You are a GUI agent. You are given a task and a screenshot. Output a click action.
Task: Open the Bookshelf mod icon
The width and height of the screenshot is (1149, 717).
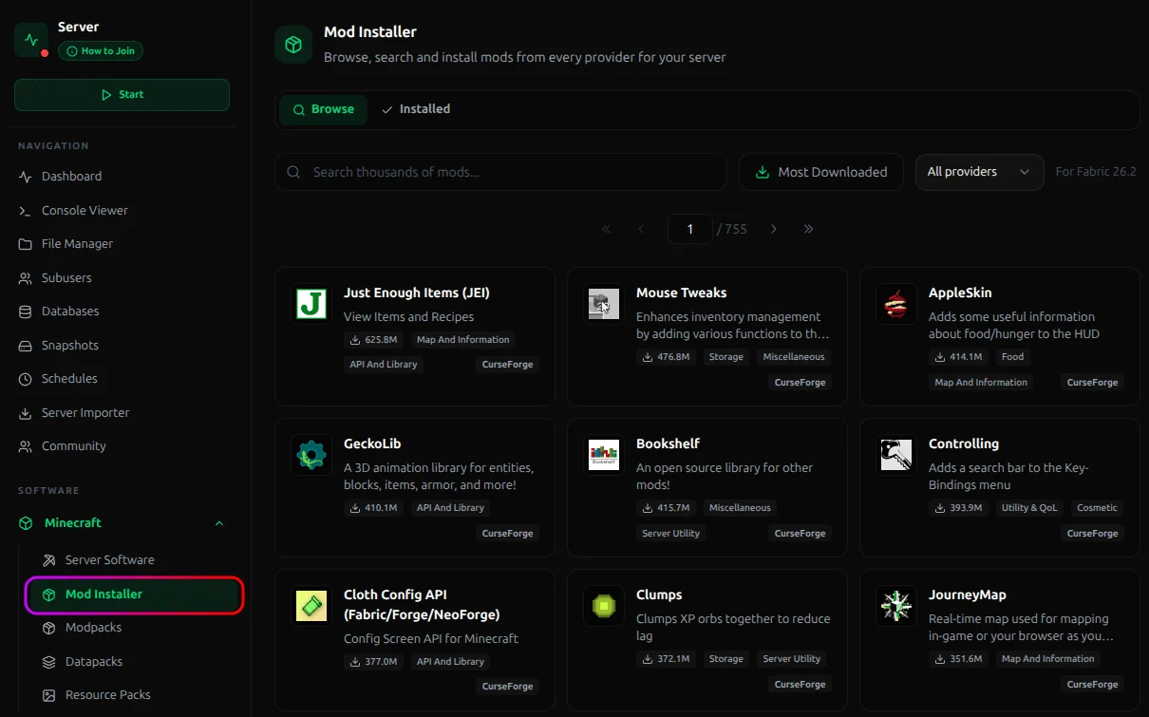pyautogui.click(x=603, y=455)
